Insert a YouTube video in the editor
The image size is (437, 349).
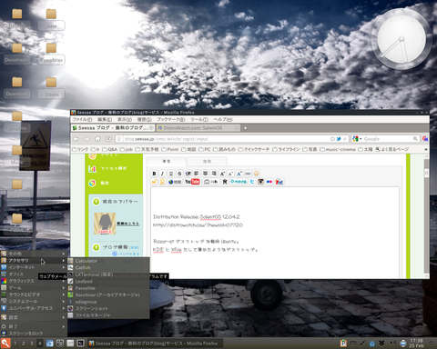pyautogui.click(x=192, y=182)
